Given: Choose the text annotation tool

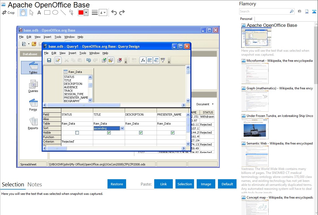Looking at the screenshot, I should pyautogui.click(x=39, y=12).
